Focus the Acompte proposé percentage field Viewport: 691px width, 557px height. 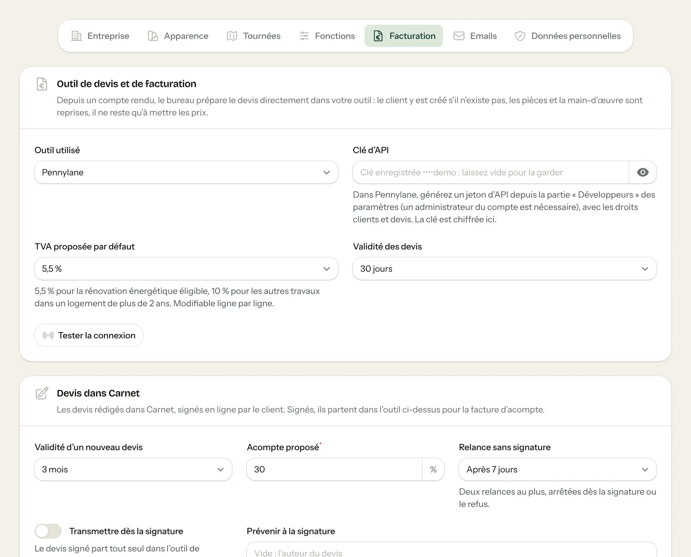tap(334, 469)
